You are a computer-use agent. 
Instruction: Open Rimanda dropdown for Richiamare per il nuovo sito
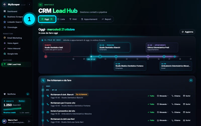pyautogui.click(x=163, y=104)
